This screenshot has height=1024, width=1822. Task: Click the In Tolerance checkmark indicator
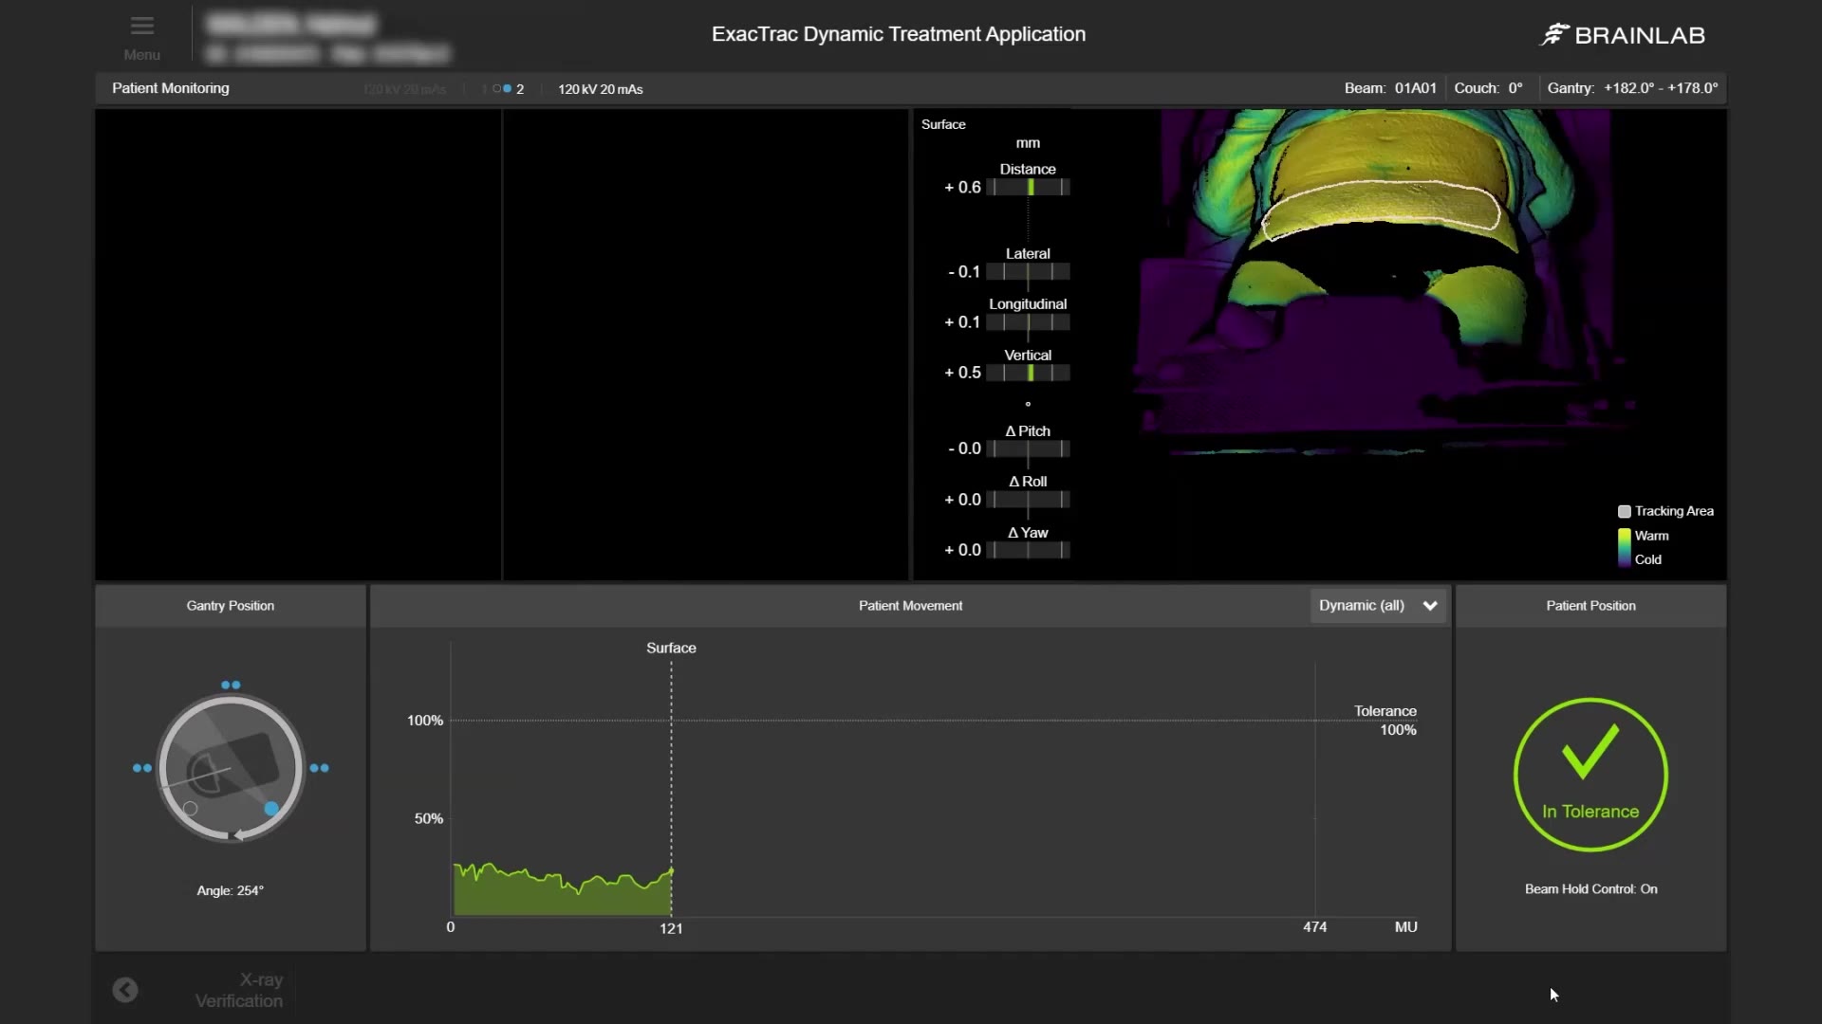tap(1590, 775)
